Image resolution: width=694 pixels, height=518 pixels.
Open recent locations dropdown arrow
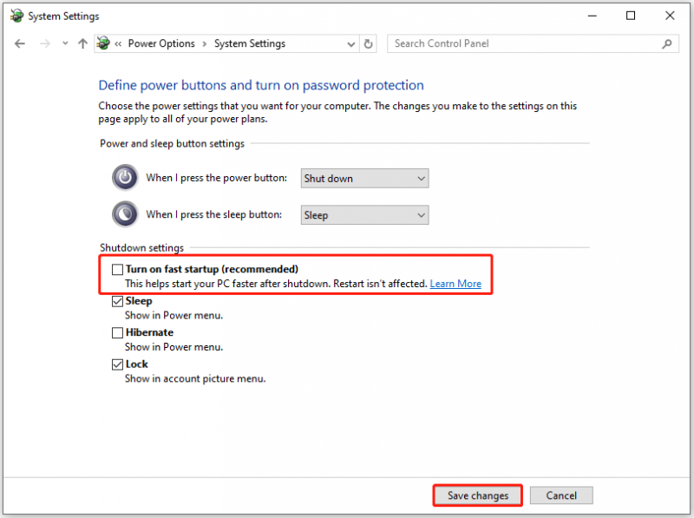(x=66, y=43)
